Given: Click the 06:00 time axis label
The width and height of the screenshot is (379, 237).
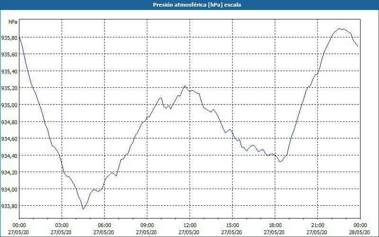Looking at the screenshot, I should [x=104, y=226].
